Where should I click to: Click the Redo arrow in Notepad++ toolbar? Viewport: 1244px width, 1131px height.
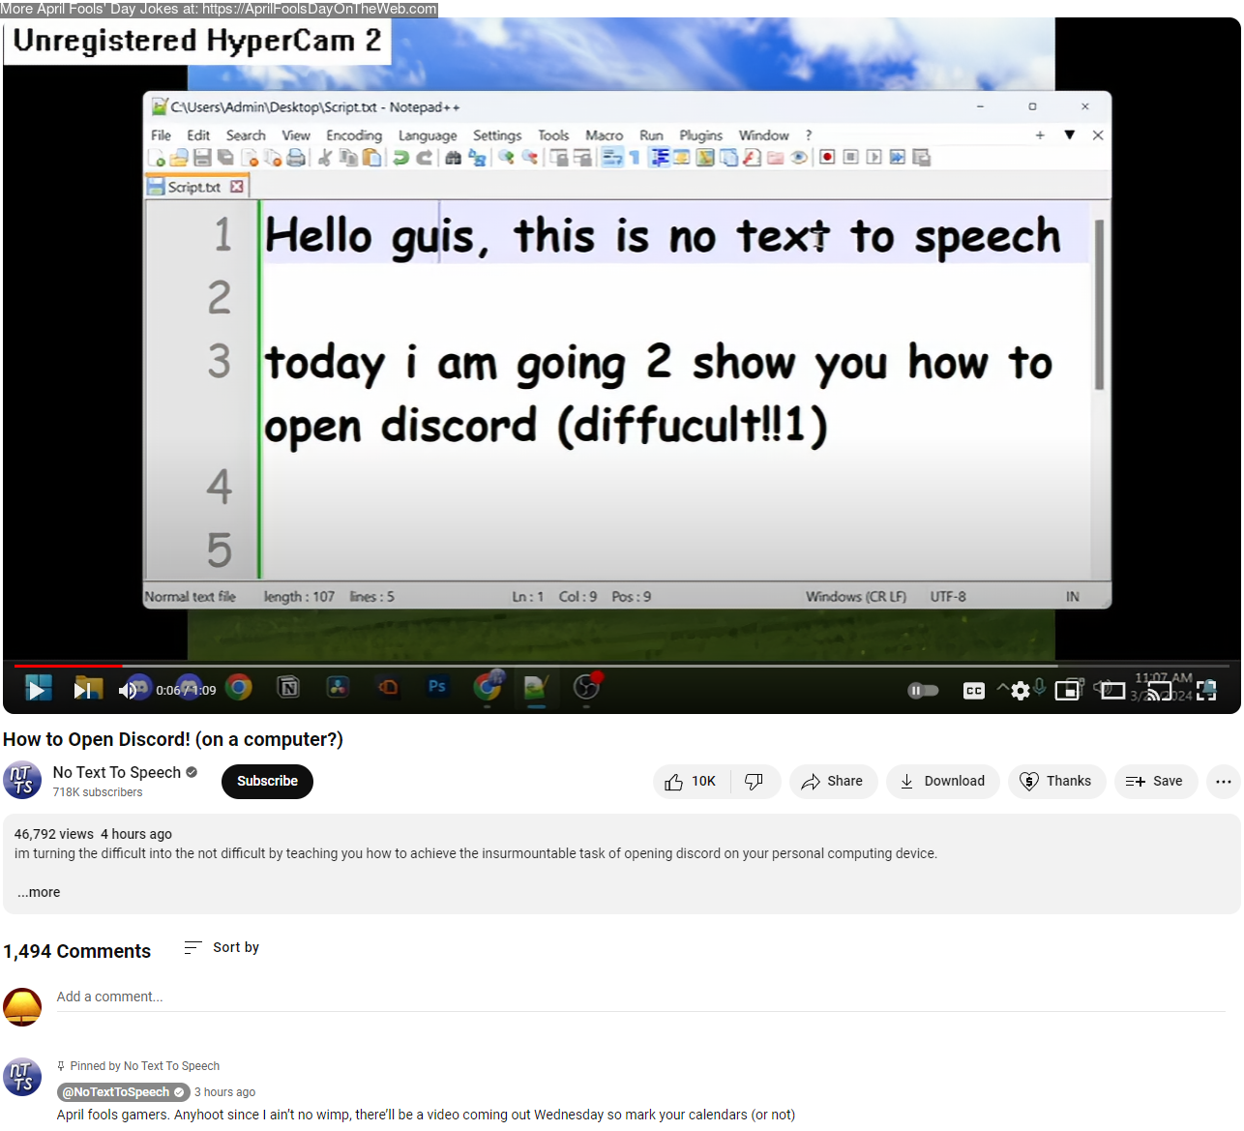click(x=424, y=158)
